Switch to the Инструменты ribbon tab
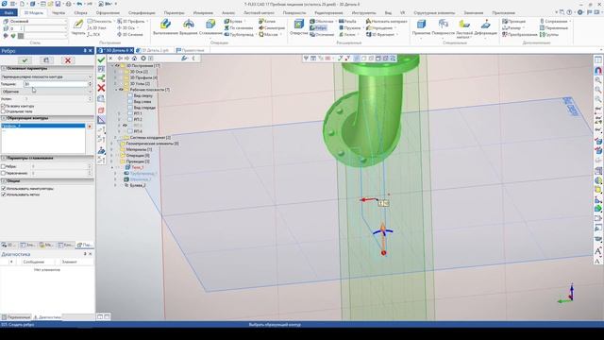Viewport: 604px width, 340px height. click(x=363, y=12)
